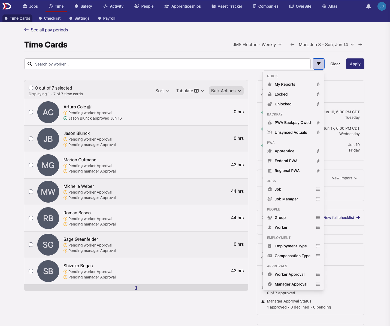Open the Mon, Jun 8 - Sun, Jun 14 dropdown
Image resolution: width=390 pixels, height=326 pixels.
point(326,45)
